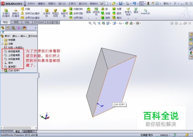Rebuild the model with the traffic light icon
Image resolution: width=193 pixels, height=137 pixels.
point(148,4)
